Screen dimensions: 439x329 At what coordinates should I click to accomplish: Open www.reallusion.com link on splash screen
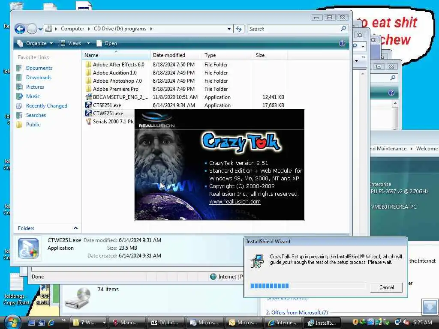[x=235, y=202]
